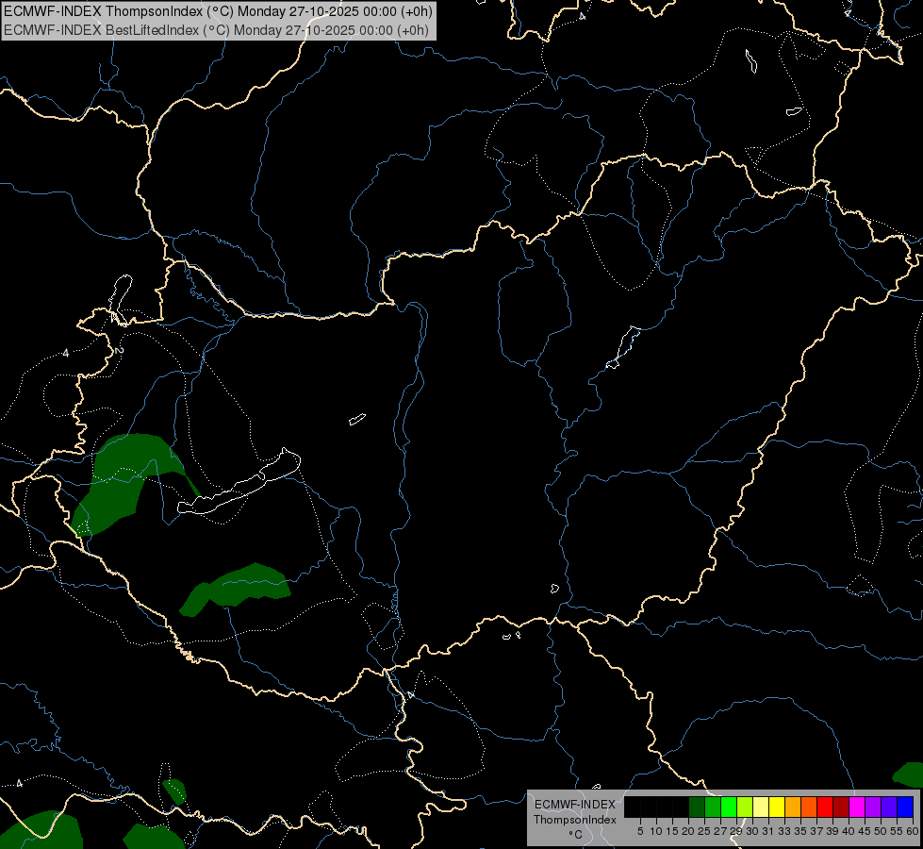Viewport: 923px width, 849px height.
Task: Click the legend tick label 60
Action: tap(913, 831)
